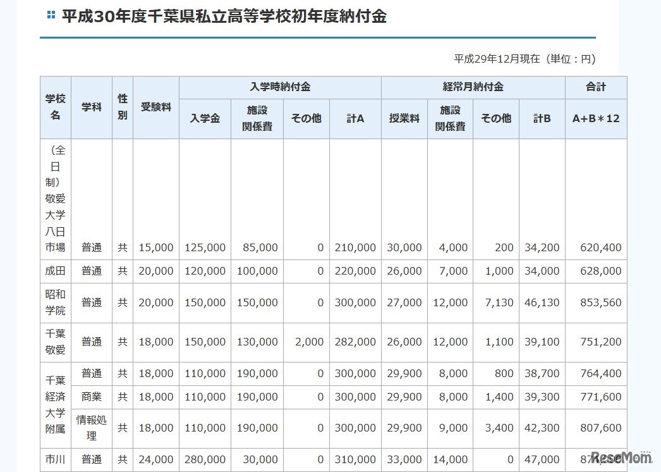Select the 学校名 column header

[x=55, y=107]
